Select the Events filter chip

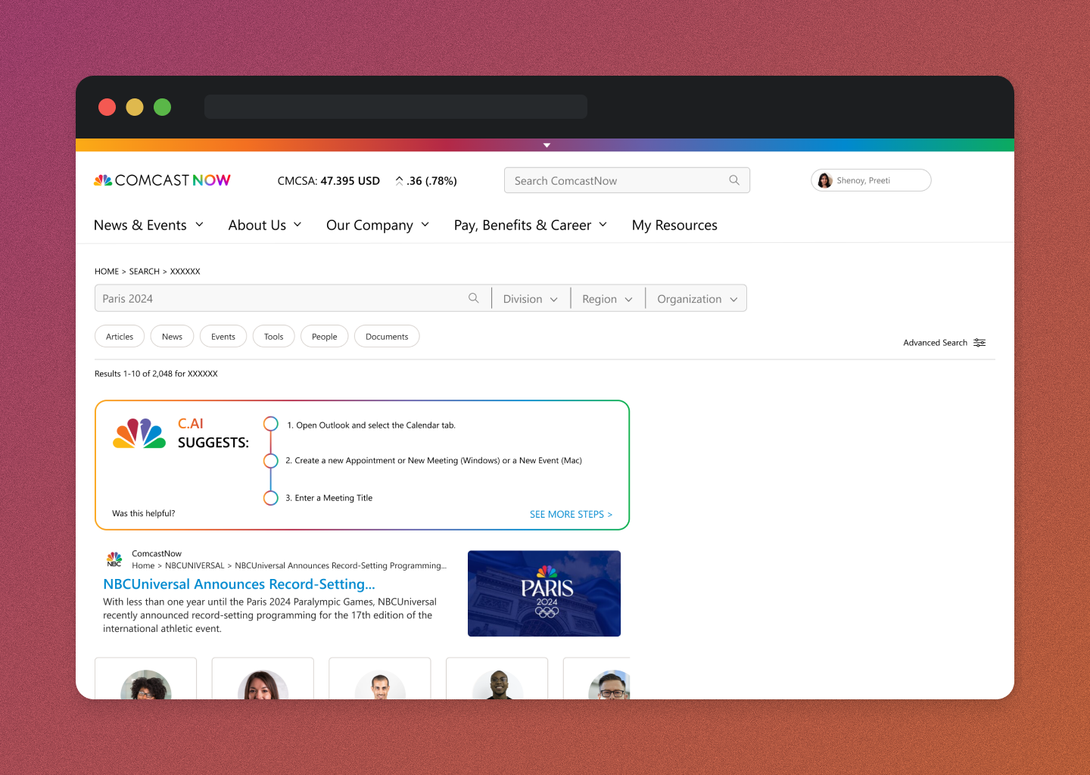(x=223, y=337)
